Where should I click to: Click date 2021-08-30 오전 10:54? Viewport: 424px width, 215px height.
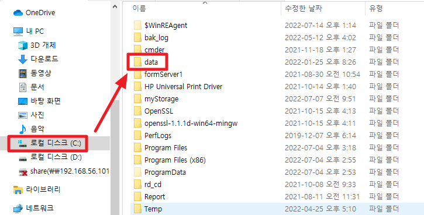(x=322, y=75)
